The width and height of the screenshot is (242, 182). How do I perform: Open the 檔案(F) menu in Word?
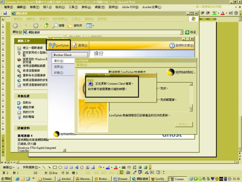(8, 7)
